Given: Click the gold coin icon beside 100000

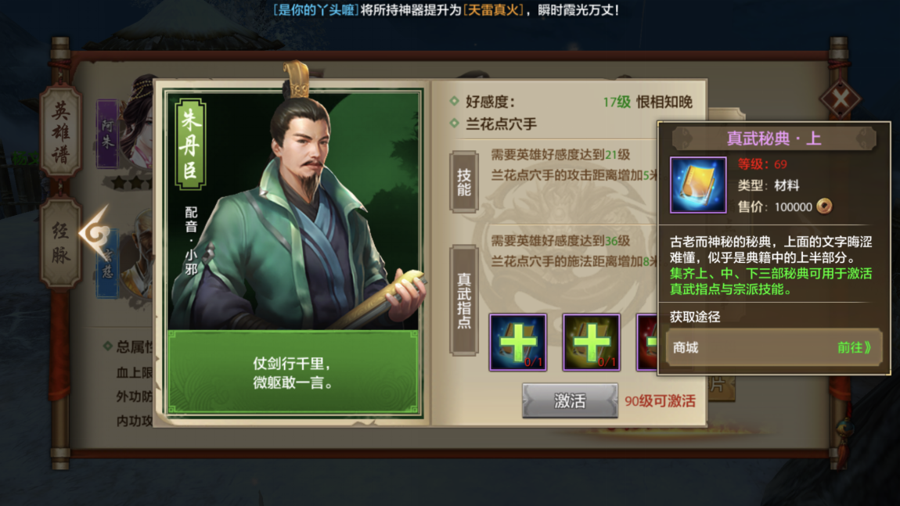Looking at the screenshot, I should tap(824, 206).
